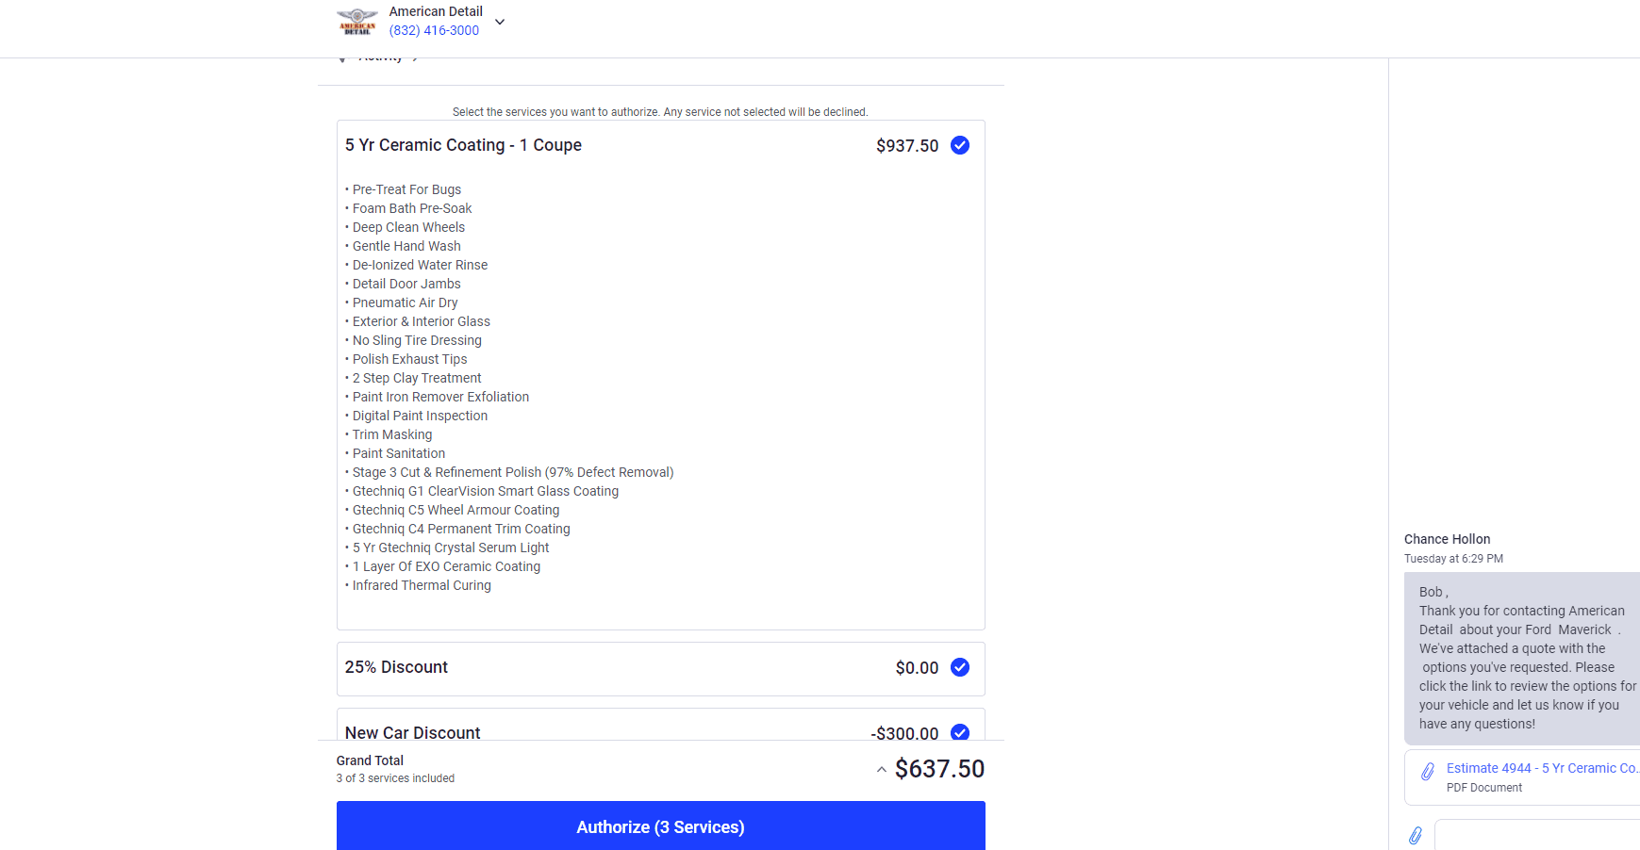Expand the Grand Total breakdown chevron
Image resolution: width=1640 pixels, height=850 pixels.
point(881,770)
